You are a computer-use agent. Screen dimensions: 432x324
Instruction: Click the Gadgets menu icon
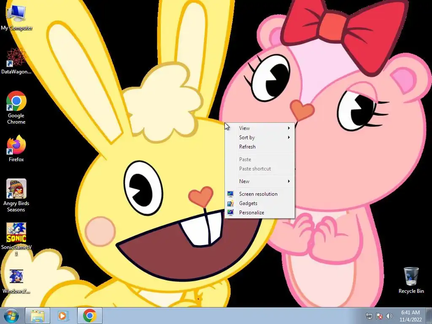point(230,203)
